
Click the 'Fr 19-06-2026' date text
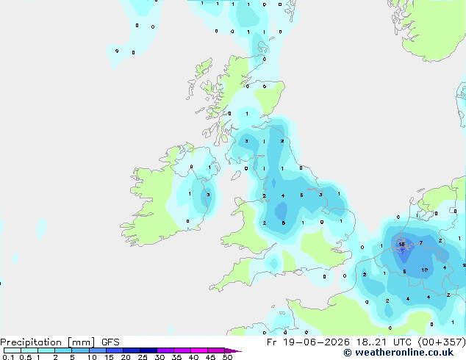tap(308, 342)
